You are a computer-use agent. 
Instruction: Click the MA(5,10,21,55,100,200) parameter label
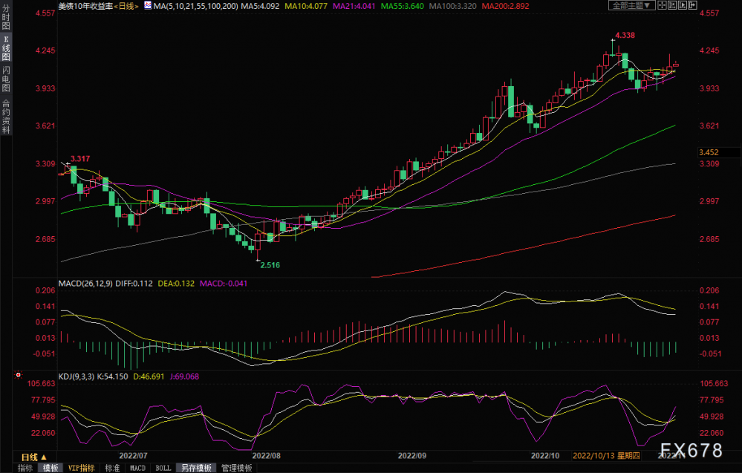(196, 6)
